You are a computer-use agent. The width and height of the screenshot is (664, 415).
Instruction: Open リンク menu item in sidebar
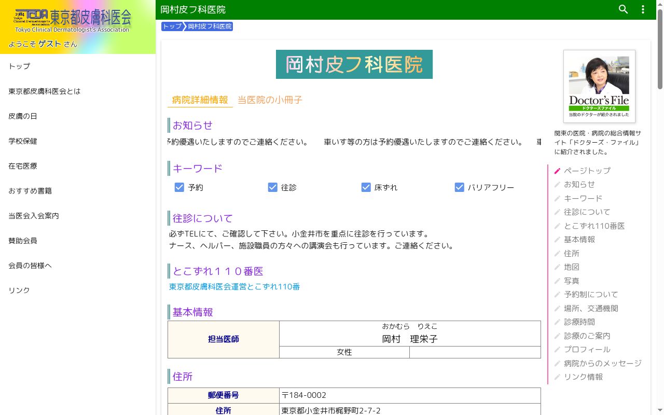tap(78, 290)
